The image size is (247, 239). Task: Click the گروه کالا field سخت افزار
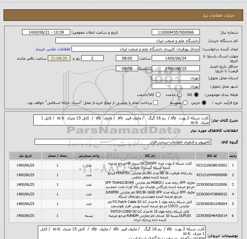123,142
